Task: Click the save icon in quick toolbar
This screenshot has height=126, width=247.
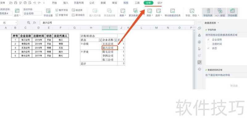Action: (16, 3)
